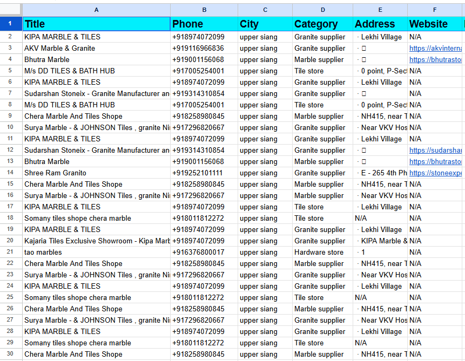The width and height of the screenshot is (465, 361).
Task: Select NH415, near address in row 9
Action: (x=380, y=116)
